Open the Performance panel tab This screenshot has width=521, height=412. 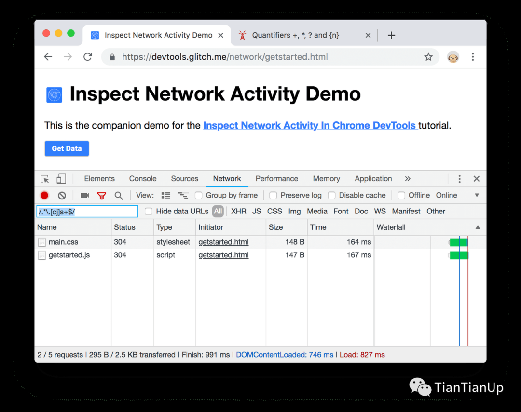coord(277,179)
